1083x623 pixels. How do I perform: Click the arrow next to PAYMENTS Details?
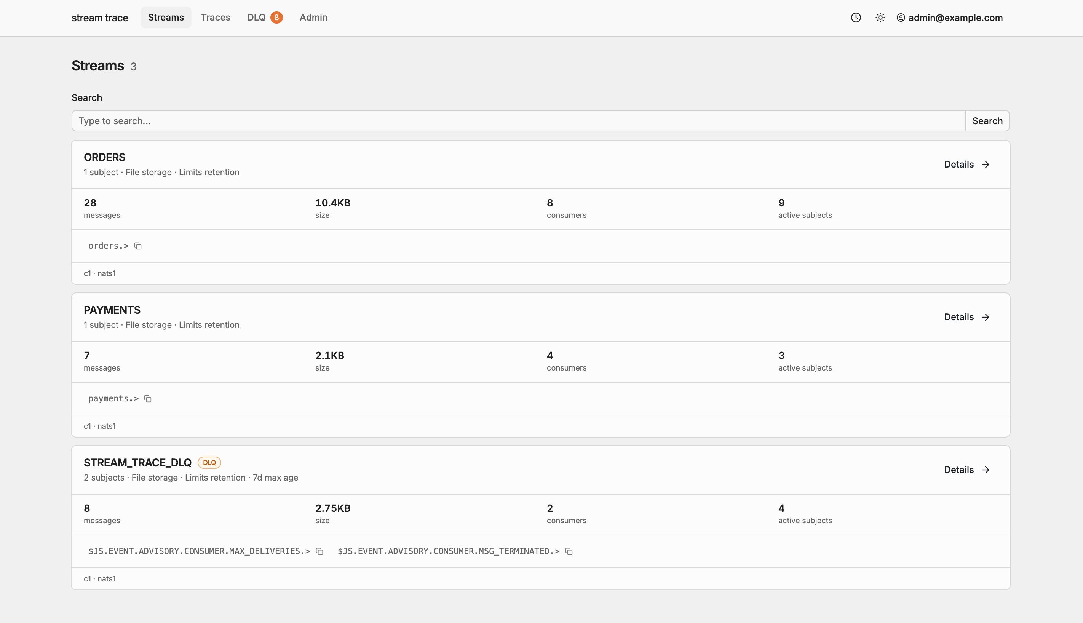tap(986, 318)
